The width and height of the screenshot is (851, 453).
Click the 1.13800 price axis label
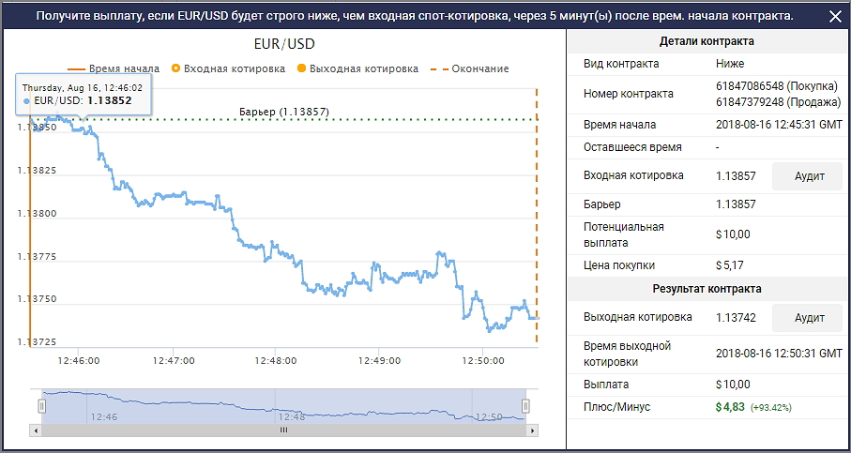(37, 213)
